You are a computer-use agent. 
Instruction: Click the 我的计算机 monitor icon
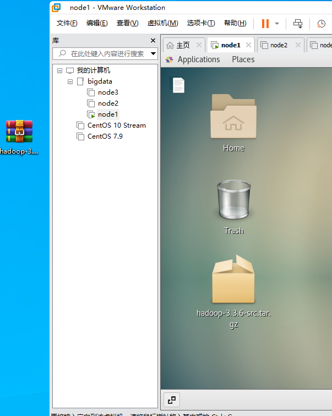pyautogui.click(x=70, y=70)
